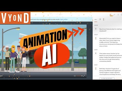Click character avatar beside 00:03 line
The height and width of the screenshot is (91, 122).
(x=96, y=29)
